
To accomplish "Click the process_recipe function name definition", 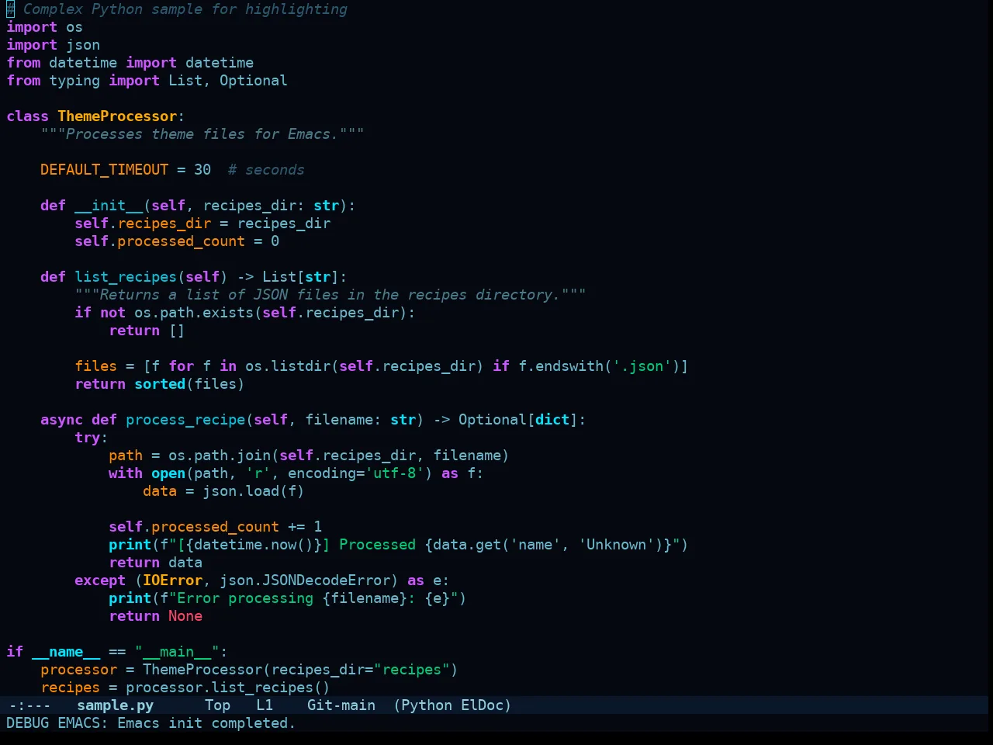I will click(185, 420).
